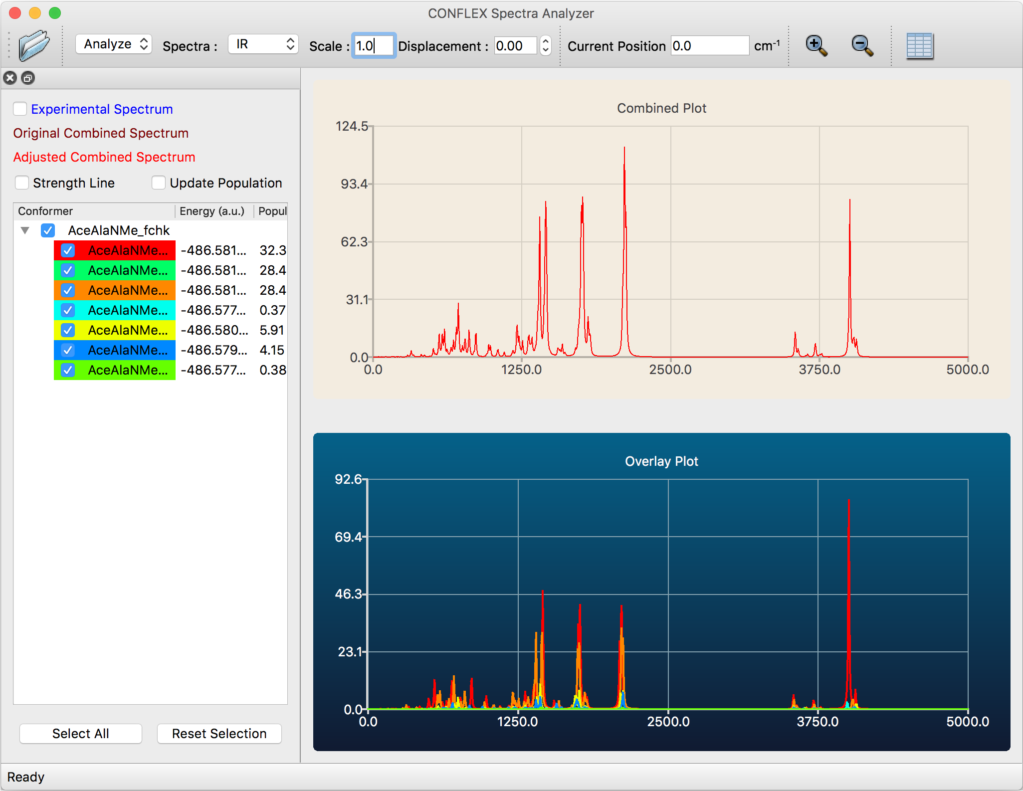Open the Spectra type dropdown showing IR

[x=263, y=44]
